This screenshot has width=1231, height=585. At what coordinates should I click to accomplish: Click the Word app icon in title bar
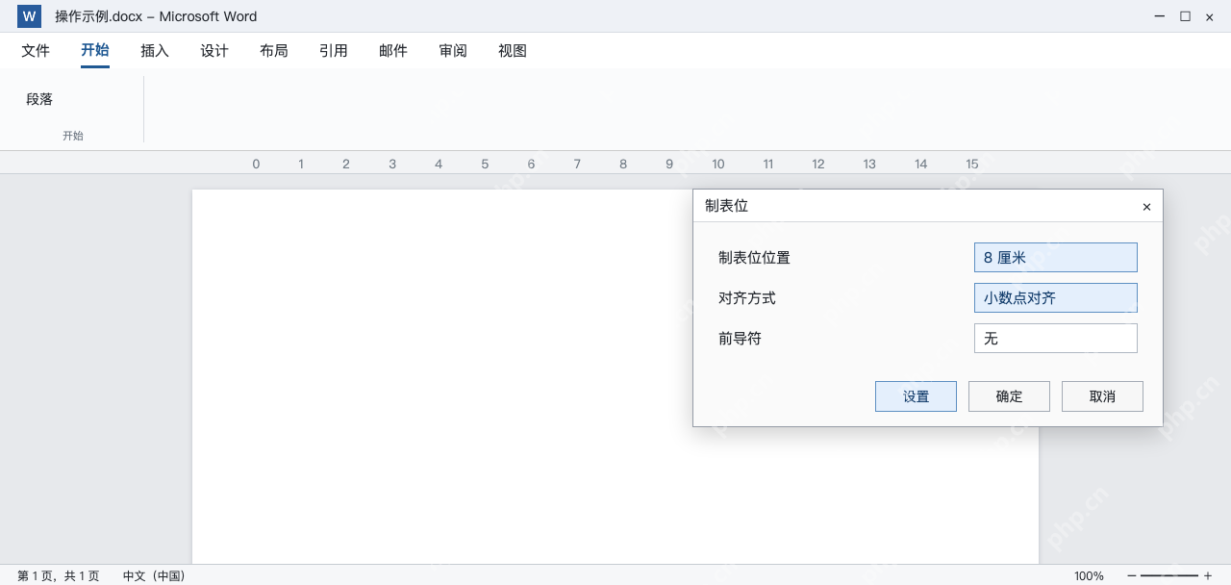29,16
